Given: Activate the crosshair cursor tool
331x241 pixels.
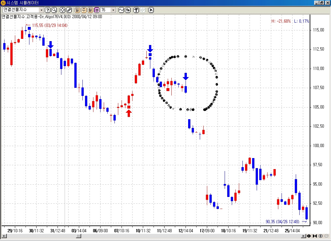Looking at the screenshot, I should coord(63,10).
